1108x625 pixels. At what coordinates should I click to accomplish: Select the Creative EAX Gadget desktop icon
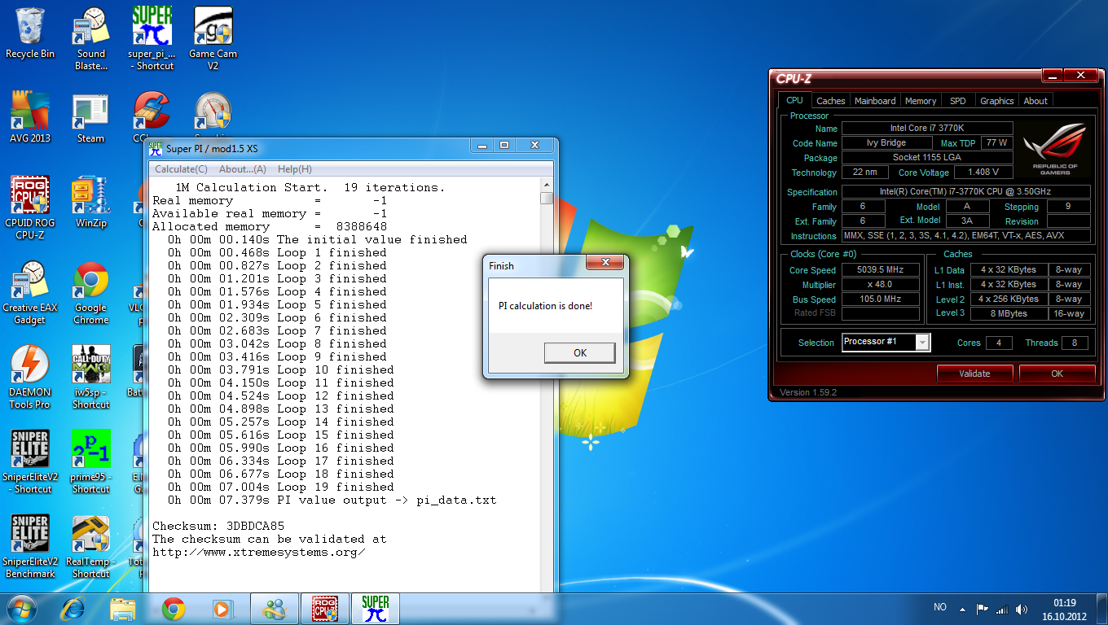[30, 293]
